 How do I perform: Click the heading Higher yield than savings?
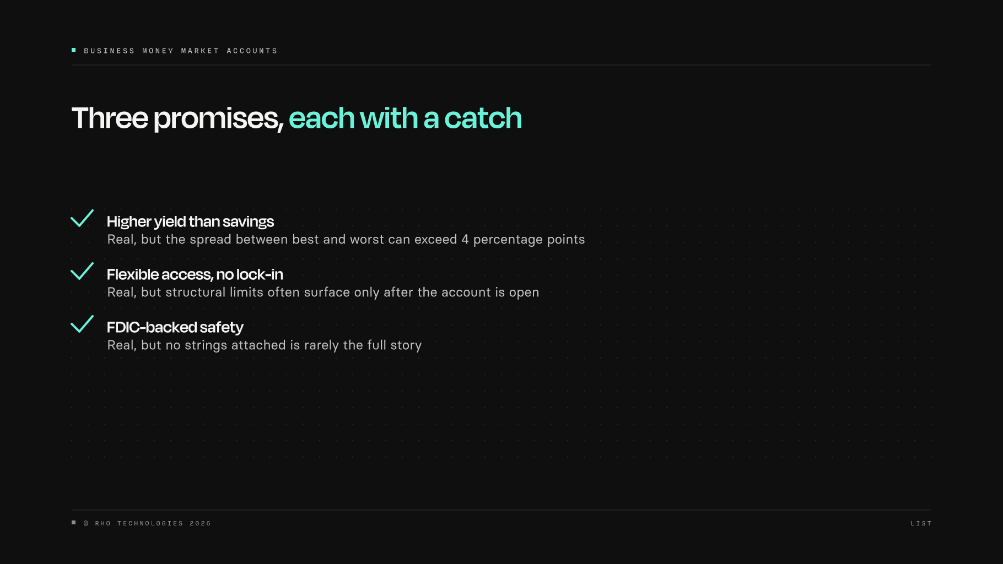coord(190,221)
